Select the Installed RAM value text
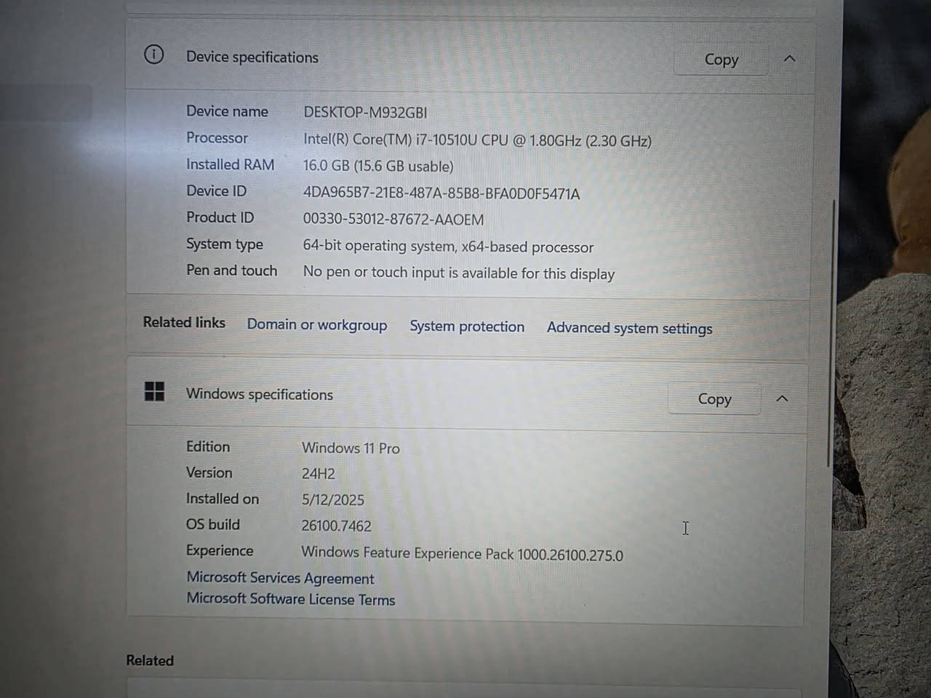This screenshot has width=931, height=698. (x=377, y=166)
